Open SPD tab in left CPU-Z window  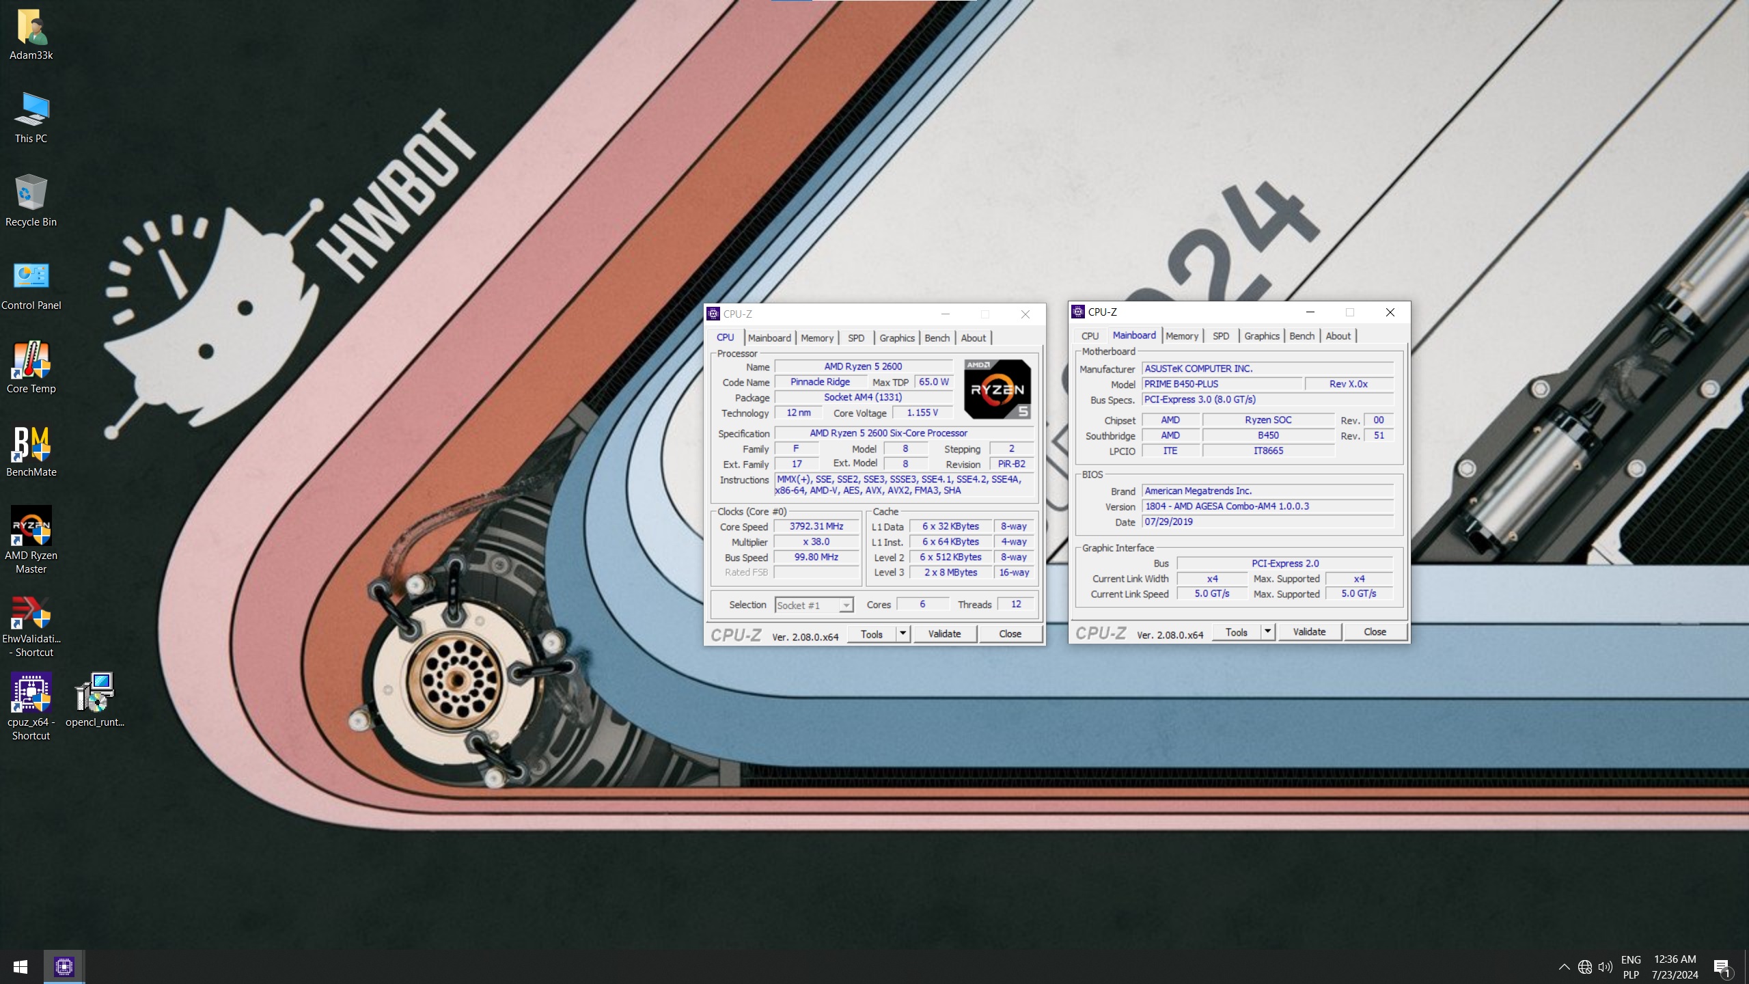coord(856,338)
